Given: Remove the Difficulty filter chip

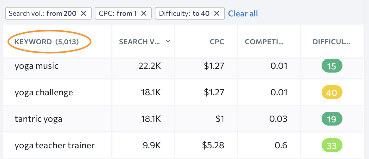Looking at the screenshot, I should point(217,13).
